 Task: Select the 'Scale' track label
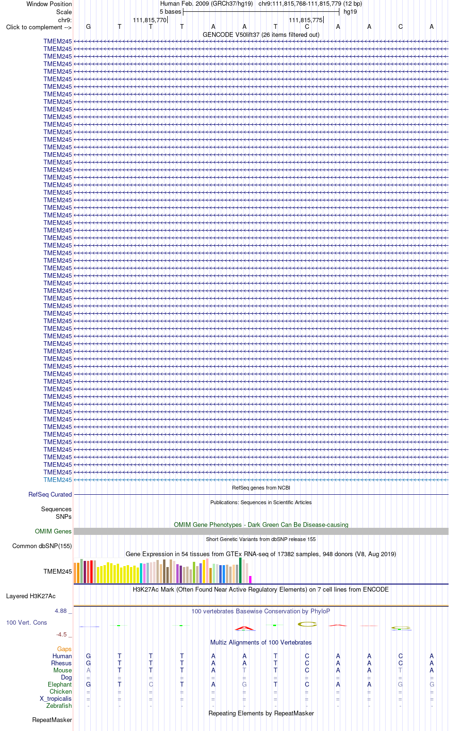[x=64, y=12]
